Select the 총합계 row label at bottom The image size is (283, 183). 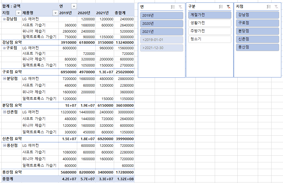[x=8, y=179]
